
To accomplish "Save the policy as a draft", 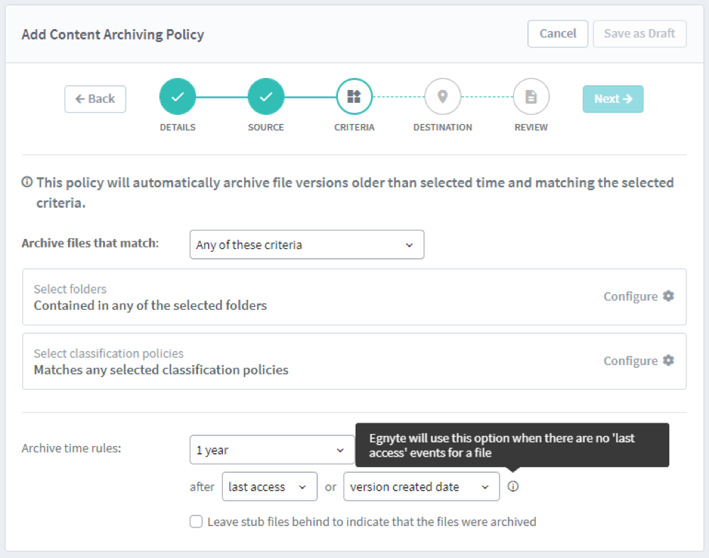I will tap(639, 33).
